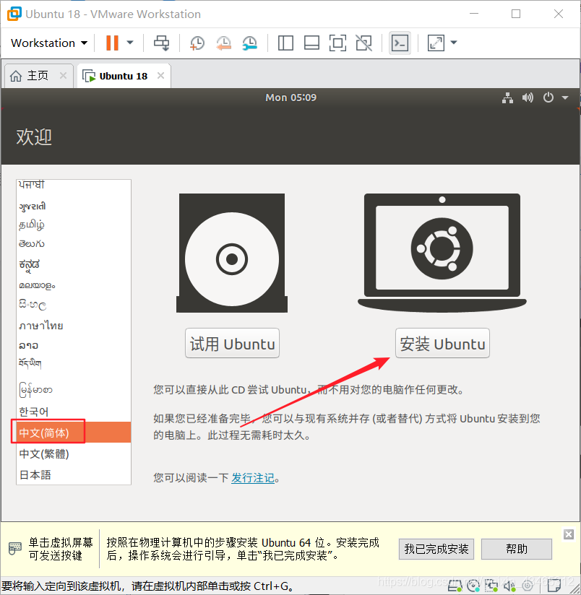
Task: Click the stretch guest display icon
Action: [436, 43]
